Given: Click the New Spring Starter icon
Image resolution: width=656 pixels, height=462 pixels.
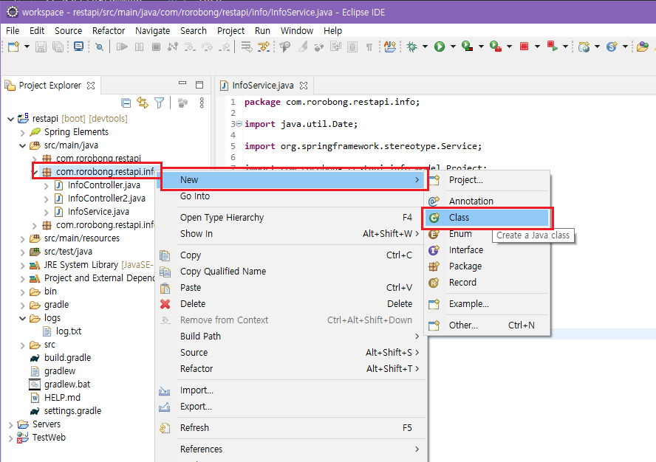Looking at the screenshot, I should (612, 46).
